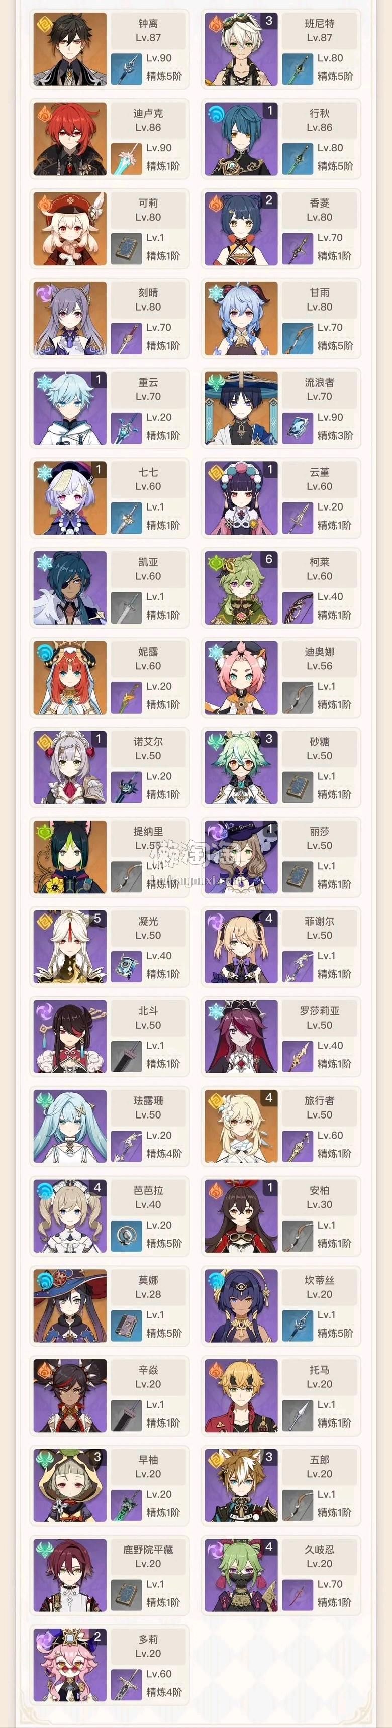Open Shikanoin Heizou's (鹿野院平藏) portrait

70,1576
